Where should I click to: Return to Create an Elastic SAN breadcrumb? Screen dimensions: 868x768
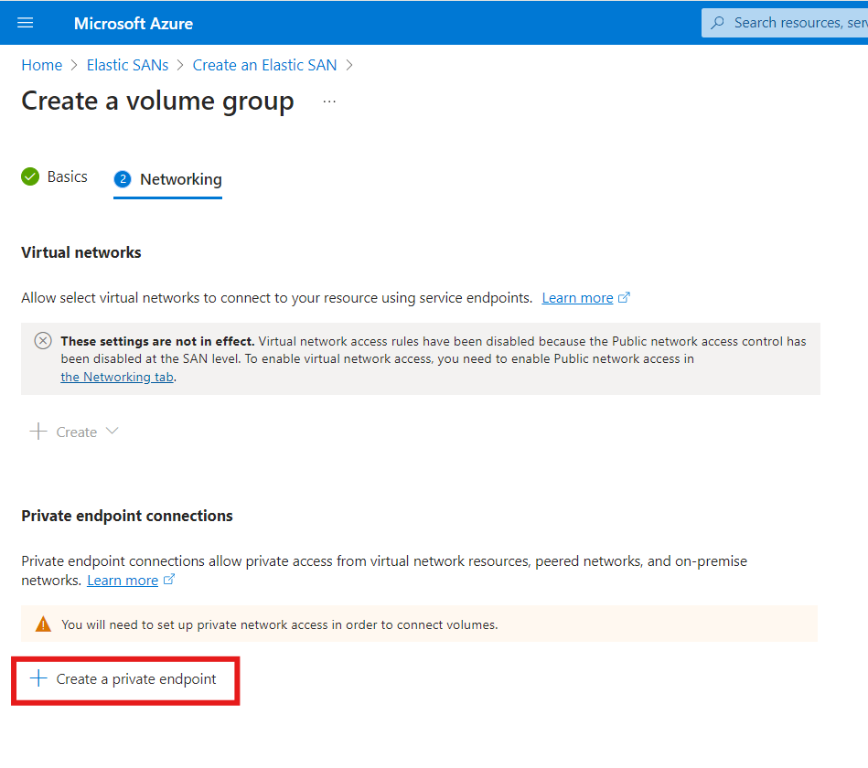pyautogui.click(x=264, y=65)
